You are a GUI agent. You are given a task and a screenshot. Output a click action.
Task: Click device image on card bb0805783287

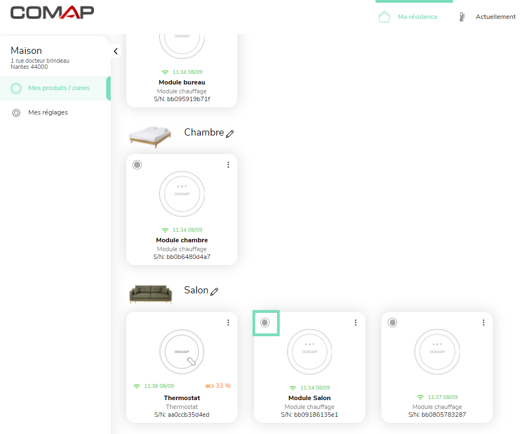click(x=437, y=352)
